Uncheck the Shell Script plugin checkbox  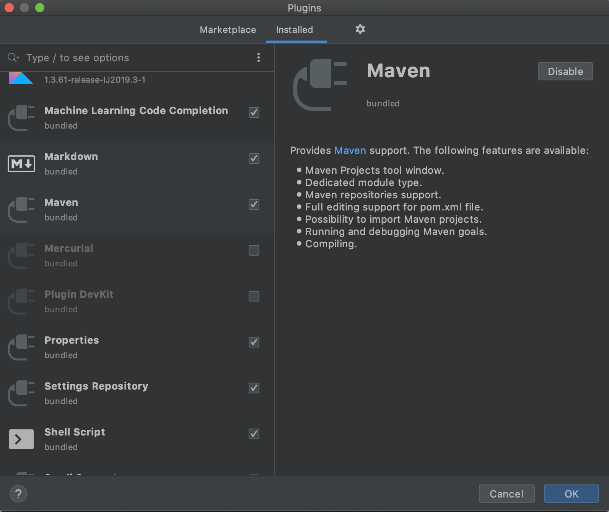[254, 434]
